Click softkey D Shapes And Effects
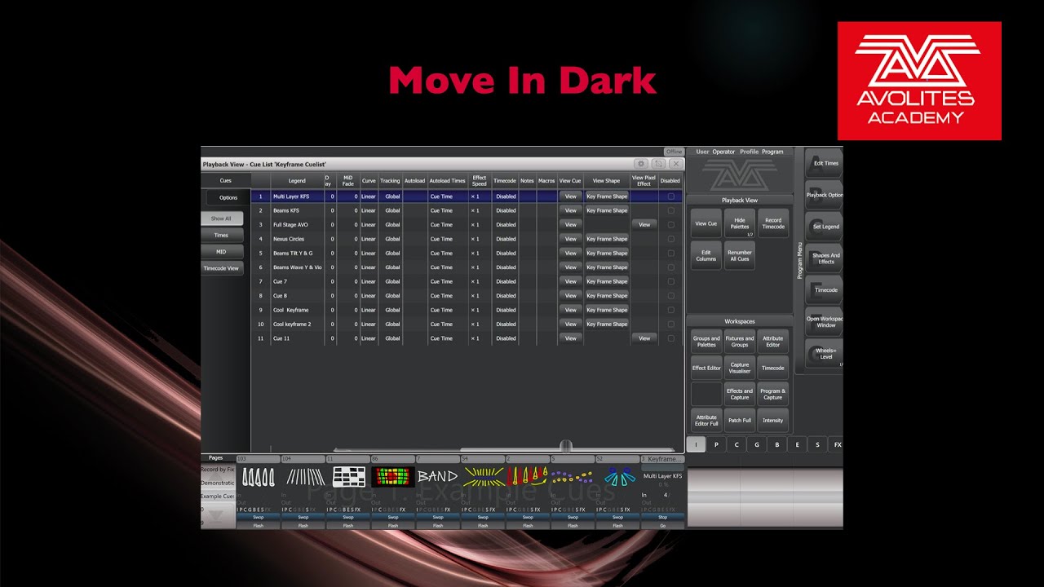The height and width of the screenshot is (587, 1044). click(x=825, y=258)
